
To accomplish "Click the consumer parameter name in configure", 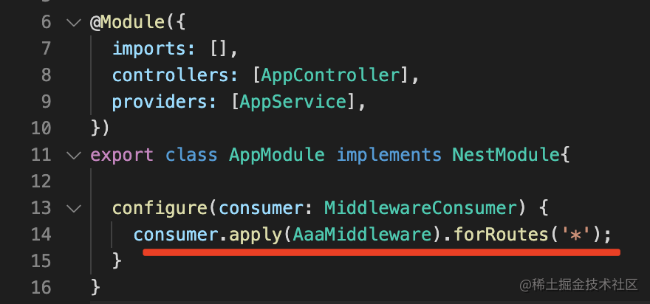I will coord(261,208).
